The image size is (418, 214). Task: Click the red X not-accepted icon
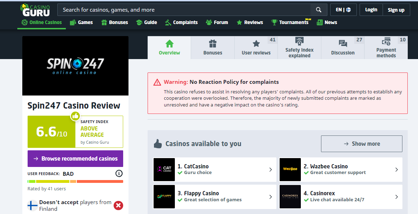click(x=119, y=206)
